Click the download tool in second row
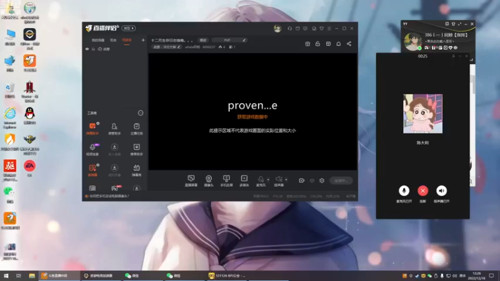The image size is (500, 281). tap(114, 149)
